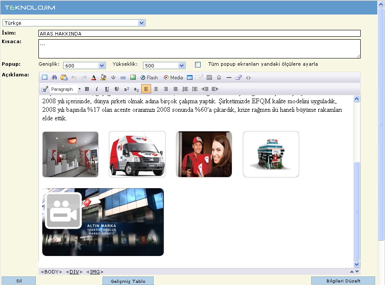Viewport: 385px width, 285px height.
Task: Open the Yükseklik height dropdown
Action: pyautogui.click(x=164, y=66)
